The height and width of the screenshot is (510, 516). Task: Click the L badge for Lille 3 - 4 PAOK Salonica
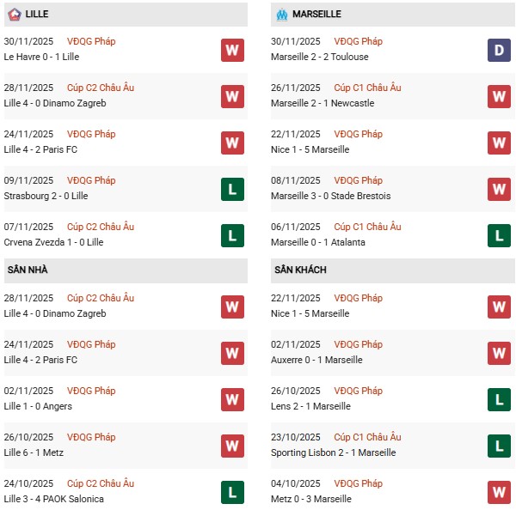(231, 492)
